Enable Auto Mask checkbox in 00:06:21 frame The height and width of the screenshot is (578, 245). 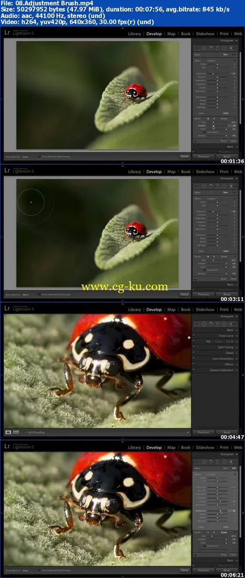204,546
